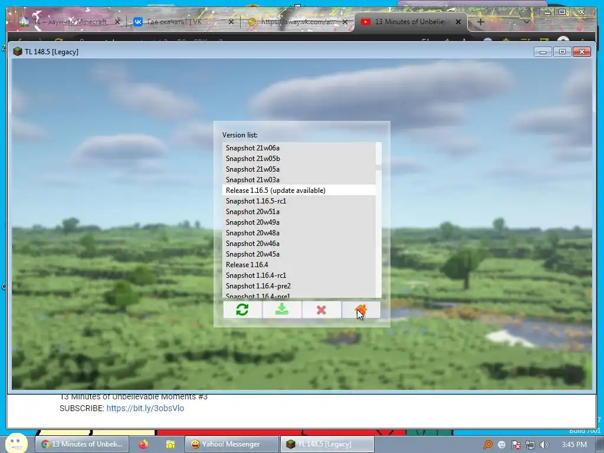The width and height of the screenshot is (604, 453).
Task: Switch to the away.vk.com browser tab
Action: pyautogui.click(x=298, y=22)
